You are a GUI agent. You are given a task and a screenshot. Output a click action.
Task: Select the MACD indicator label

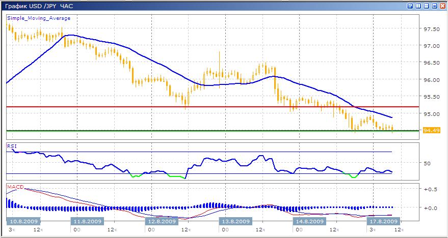point(14,187)
